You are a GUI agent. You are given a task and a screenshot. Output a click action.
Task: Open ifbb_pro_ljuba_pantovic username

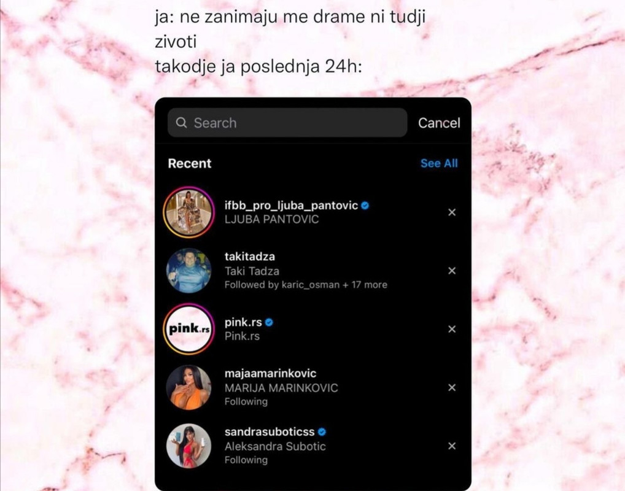(291, 206)
